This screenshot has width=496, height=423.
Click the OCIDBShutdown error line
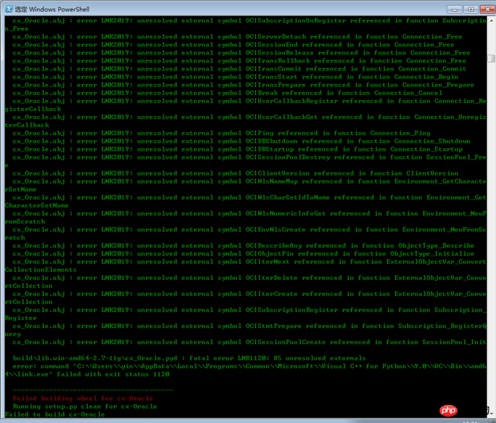tap(241, 141)
